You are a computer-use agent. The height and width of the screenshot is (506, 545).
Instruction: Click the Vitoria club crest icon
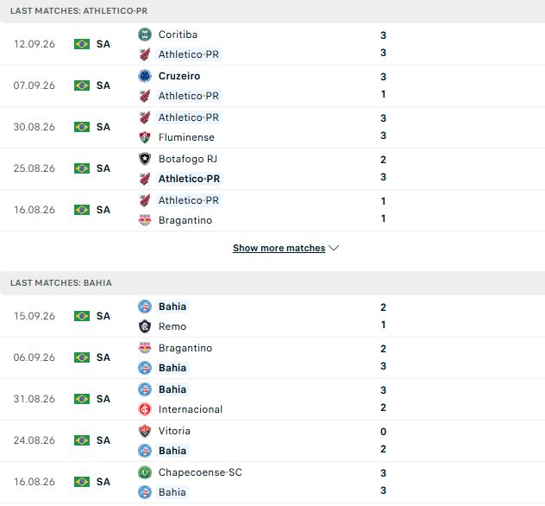click(x=145, y=431)
